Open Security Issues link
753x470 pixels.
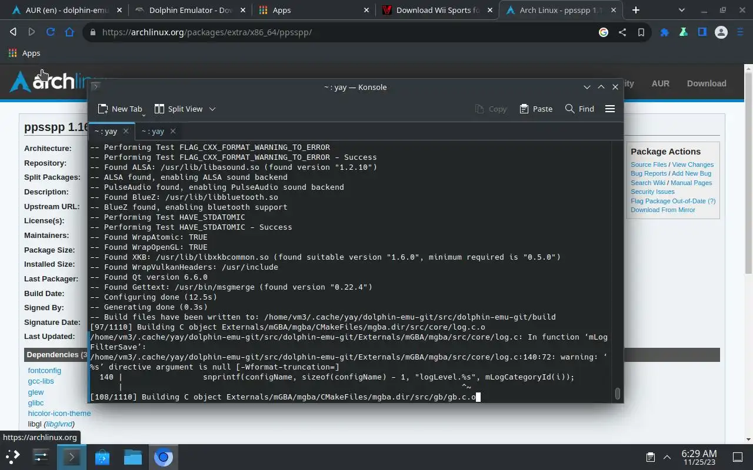pos(652,192)
